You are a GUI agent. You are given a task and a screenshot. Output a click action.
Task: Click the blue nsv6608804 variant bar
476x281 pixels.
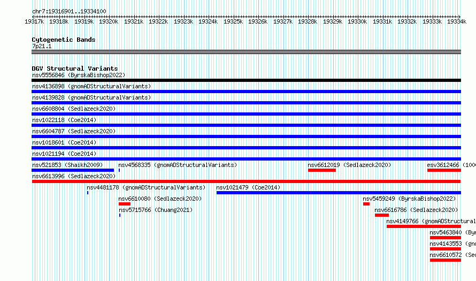coord(246,114)
